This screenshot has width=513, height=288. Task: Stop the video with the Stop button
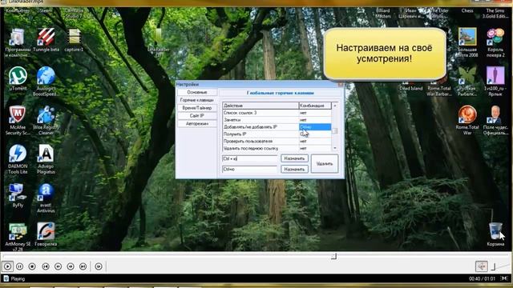coord(32,266)
